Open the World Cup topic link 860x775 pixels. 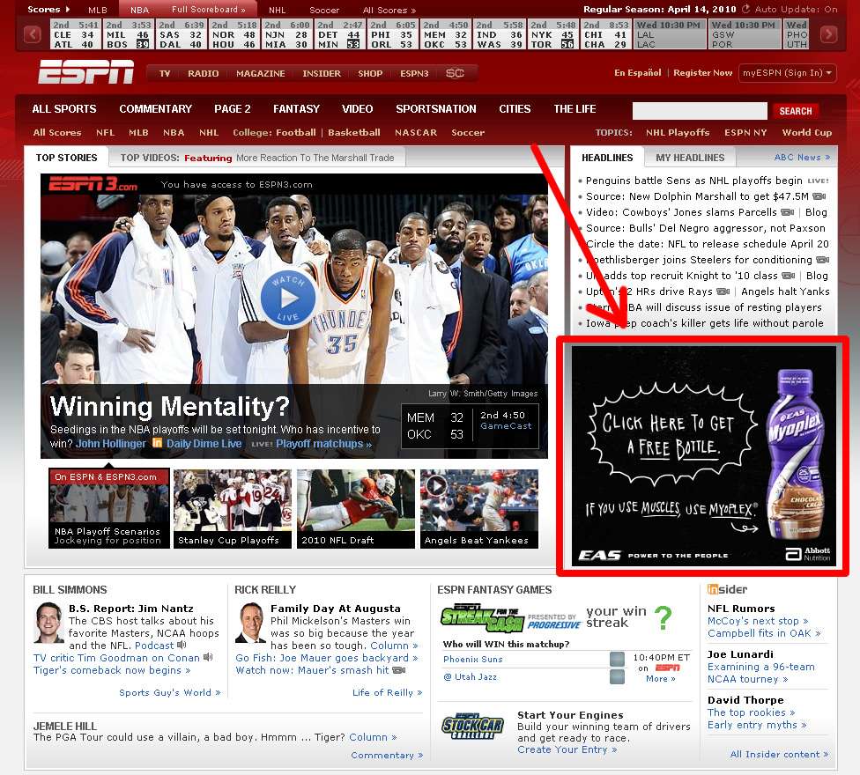pos(807,133)
